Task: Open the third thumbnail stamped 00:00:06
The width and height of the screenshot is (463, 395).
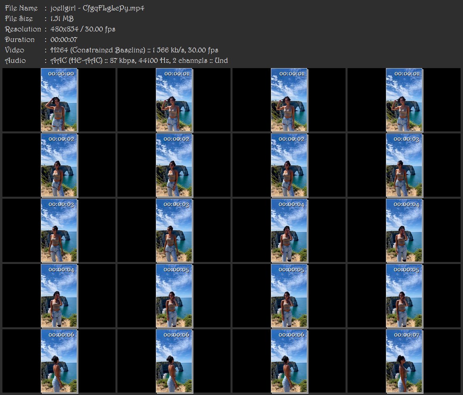Action: pos(289,362)
